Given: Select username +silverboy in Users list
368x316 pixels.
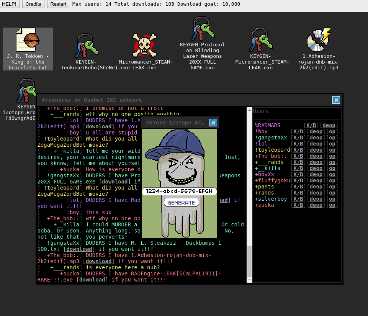Looking at the screenshot, I should point(271,199).
